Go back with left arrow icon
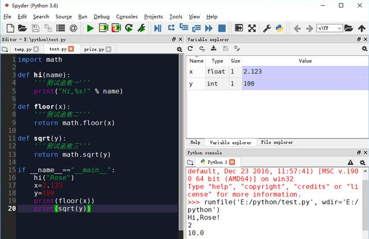The width and height of the screenshot is (369, 239). (297, 29)
